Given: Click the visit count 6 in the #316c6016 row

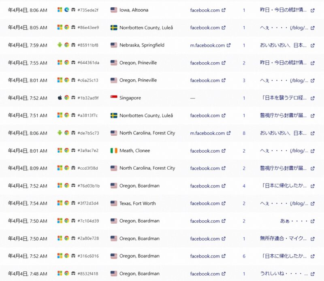Looking at the screenshot, I should point(244,256).
